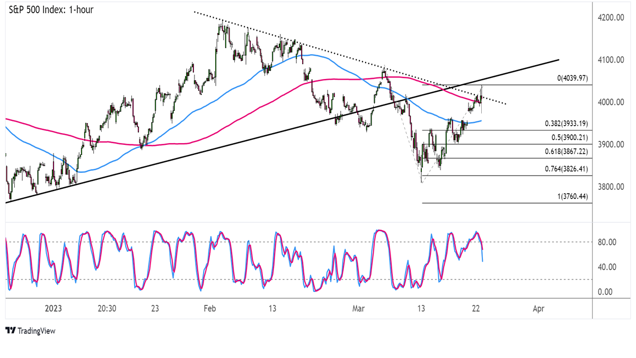636x358 pixels.
Task: Click the Apr time axis label
Action: 538,308
